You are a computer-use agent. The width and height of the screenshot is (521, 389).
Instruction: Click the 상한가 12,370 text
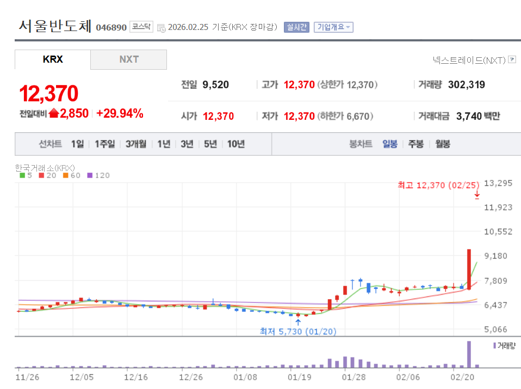point(347,85)
